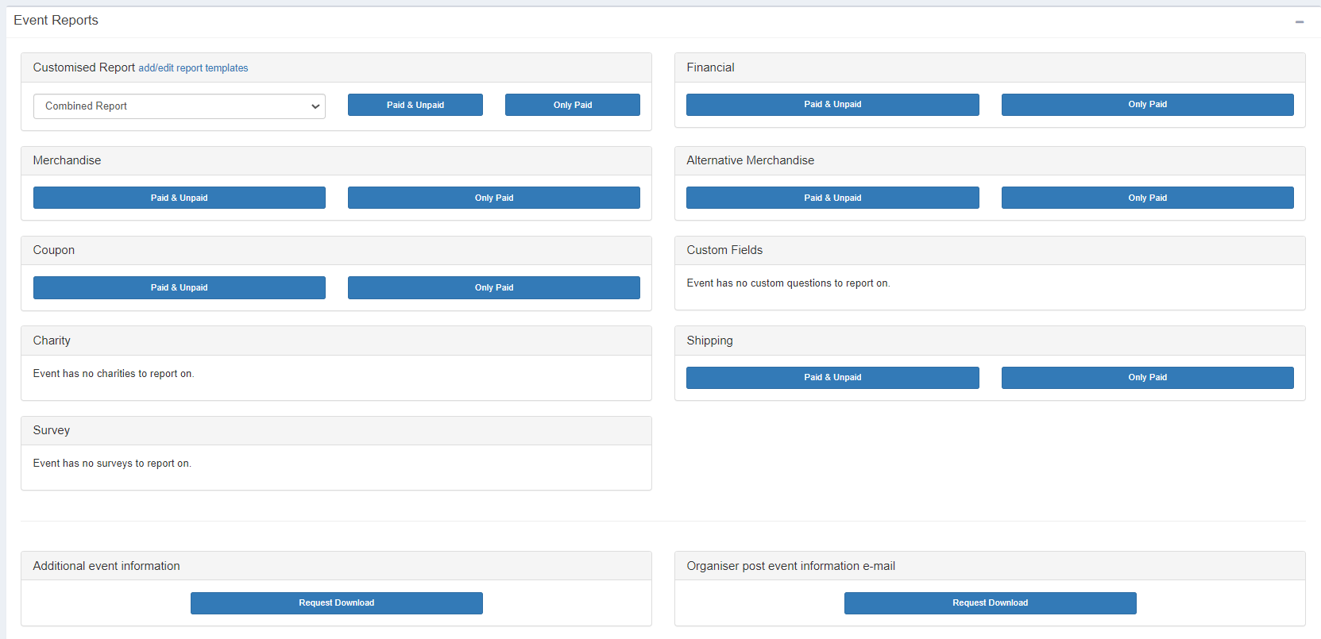
Task: Request Download for Additional event information
Action: (x=337, y=603)
